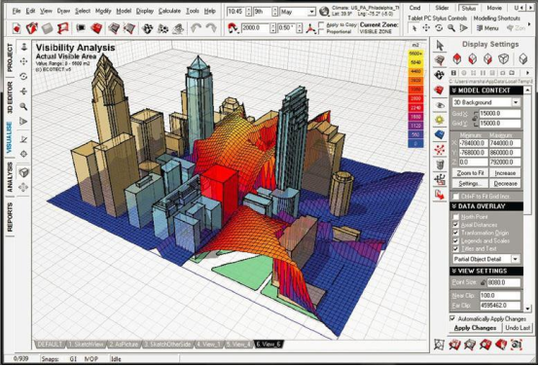This screenshot has width=539, height=366.
Task: Click the trash bin icon in the right icon column
Action: [440, 165]
